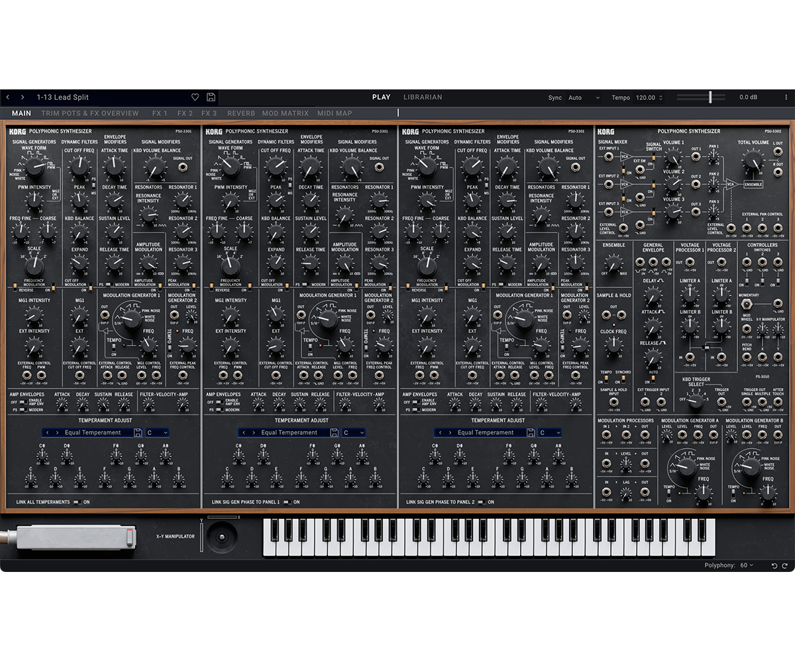Select the MIDI MAP tab
Screen dimensions: 795x662
pyautogui.click(x=335, y=113)
